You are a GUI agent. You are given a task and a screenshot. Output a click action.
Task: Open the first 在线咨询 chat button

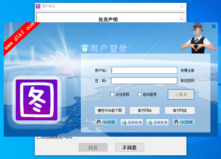coord(132,122)
